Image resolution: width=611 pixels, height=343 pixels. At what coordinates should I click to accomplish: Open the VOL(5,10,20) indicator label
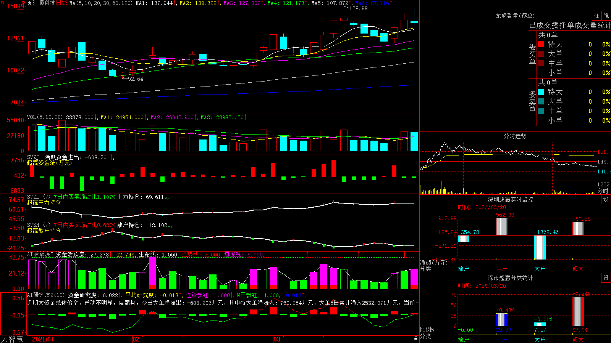45,117
